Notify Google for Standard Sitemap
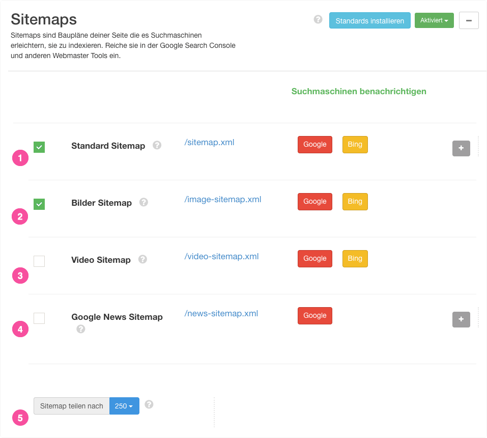This screenshot has width=487, height=438. (x=315, y=145)
